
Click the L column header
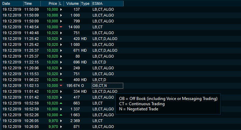pos(61,3)
